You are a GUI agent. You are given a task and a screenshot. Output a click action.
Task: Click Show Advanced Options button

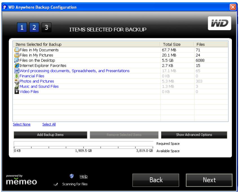[x=194, y=135]
